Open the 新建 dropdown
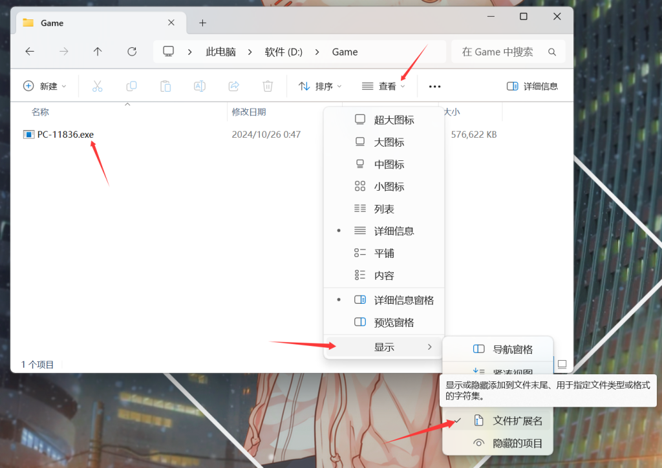 [45, 86]
